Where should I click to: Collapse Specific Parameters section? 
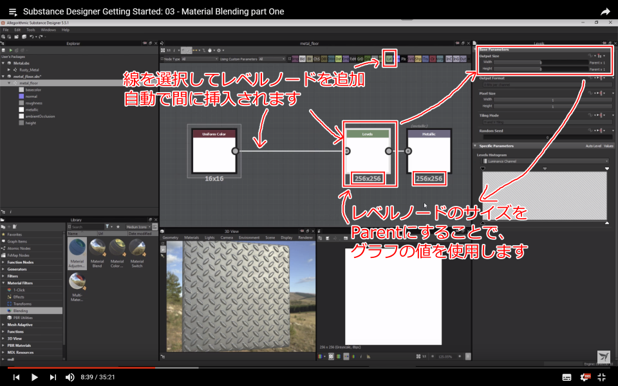tap(475, 146)
